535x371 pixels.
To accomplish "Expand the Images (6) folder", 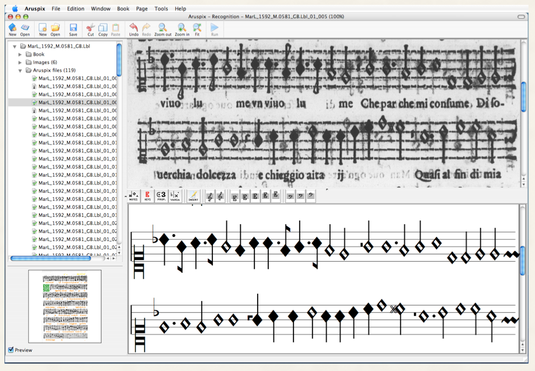I will [20, 62].
